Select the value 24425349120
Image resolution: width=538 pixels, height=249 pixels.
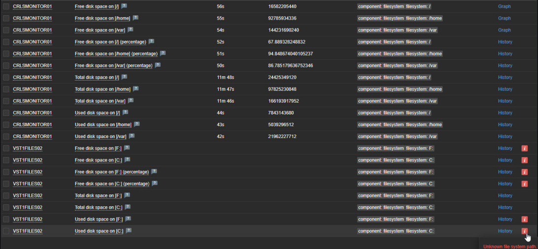[x=282, y=77]
